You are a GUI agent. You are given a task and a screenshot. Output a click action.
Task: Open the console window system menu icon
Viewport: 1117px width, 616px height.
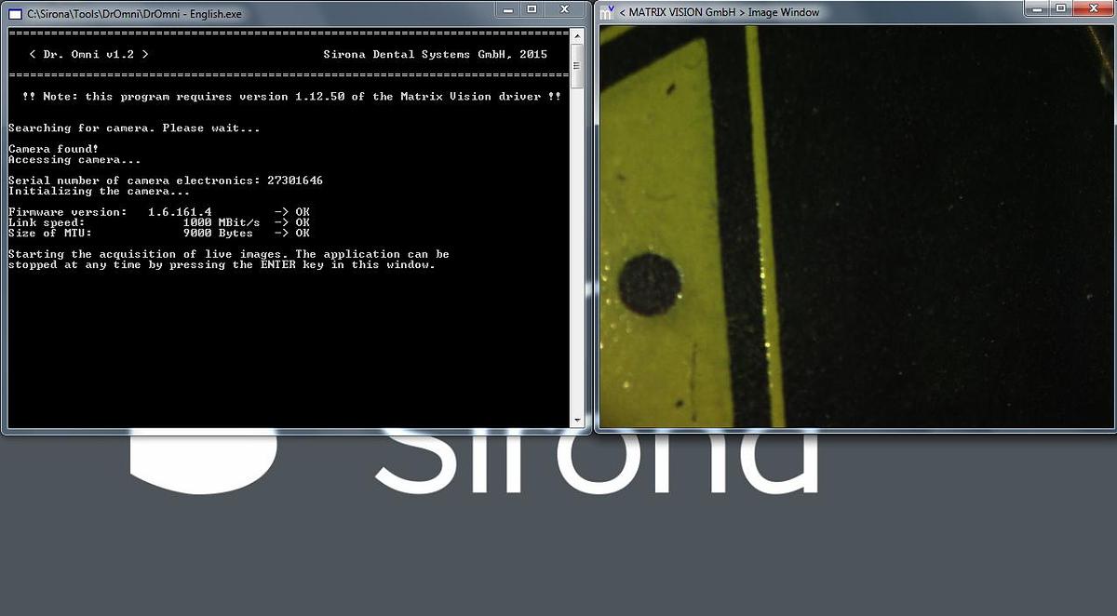coord(15,13)
